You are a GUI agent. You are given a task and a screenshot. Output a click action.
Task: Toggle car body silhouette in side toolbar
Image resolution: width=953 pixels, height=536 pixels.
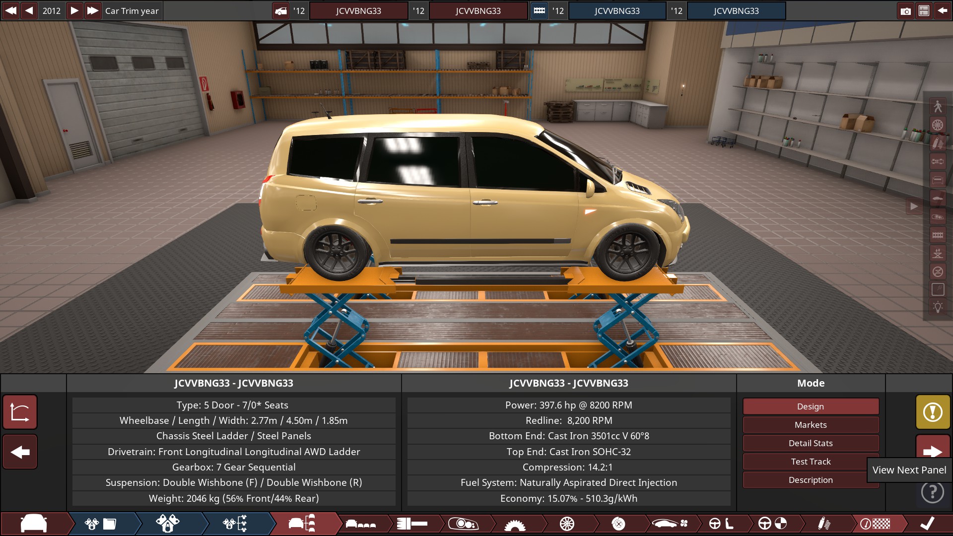click(938, 198)
